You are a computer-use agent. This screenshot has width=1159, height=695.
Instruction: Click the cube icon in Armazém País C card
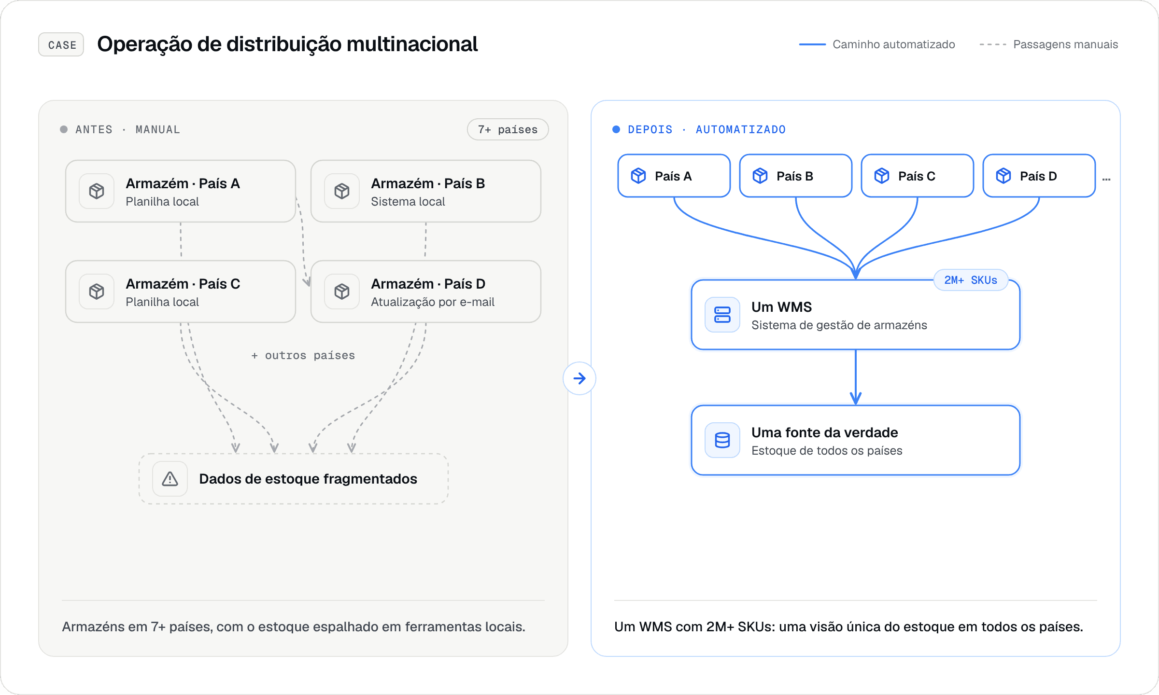pyautogui.click(x=97, y=292)
